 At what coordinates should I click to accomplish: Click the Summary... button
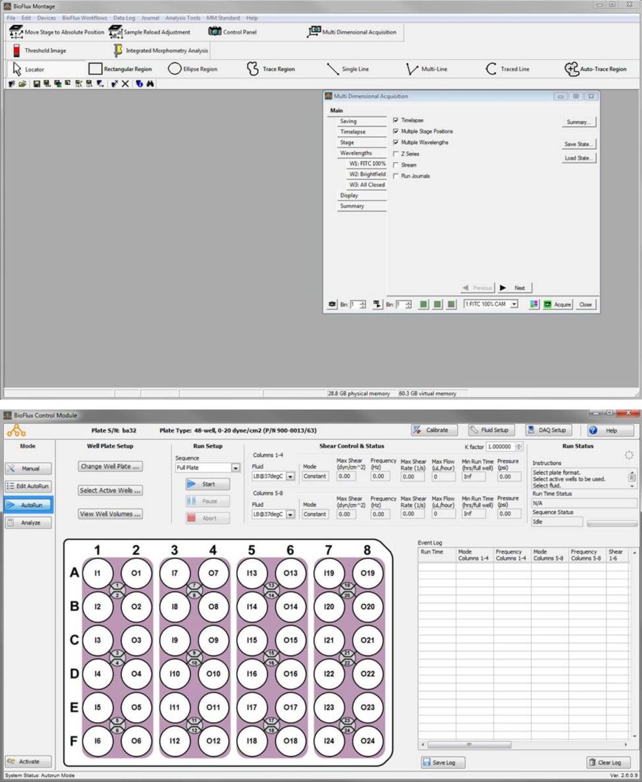[x=578, y=122]
